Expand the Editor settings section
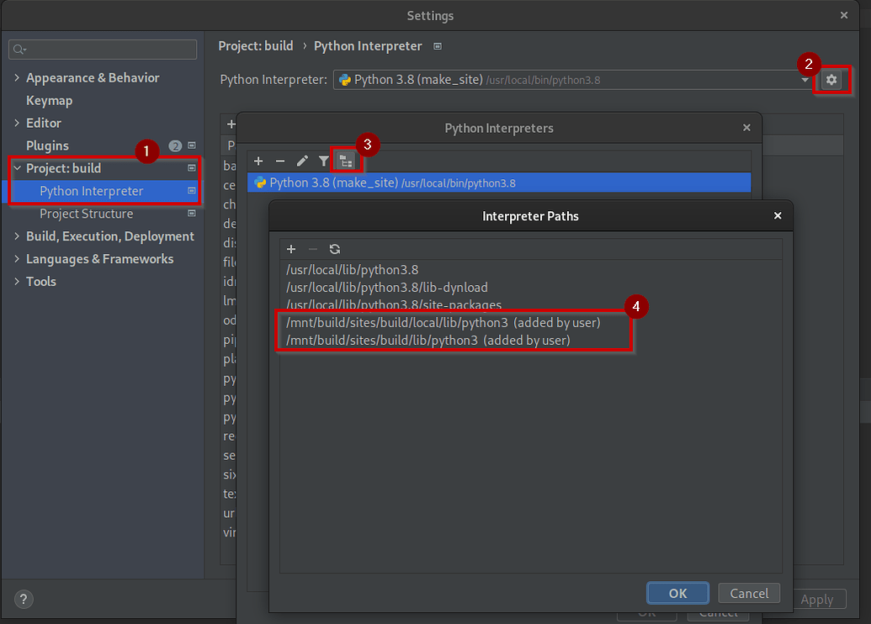The width and height of the screenshot is (871, 624). tap(17, 123)
